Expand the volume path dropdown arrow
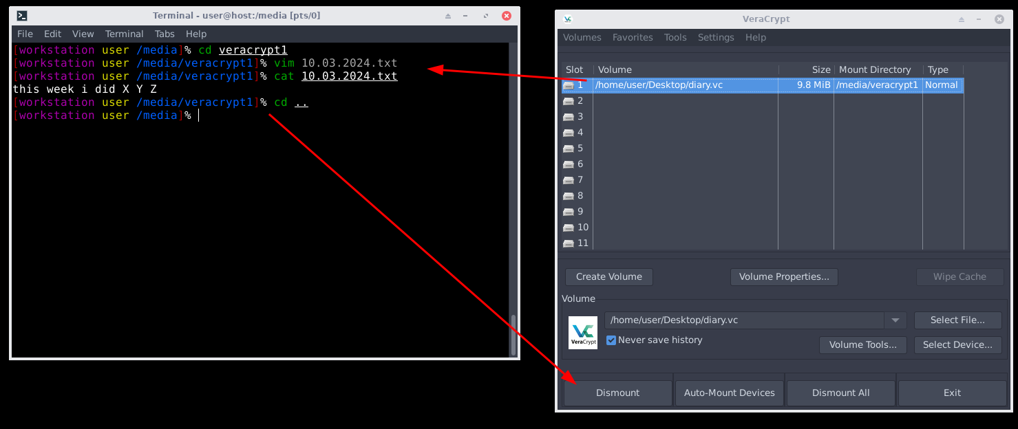 pos(895,320)
